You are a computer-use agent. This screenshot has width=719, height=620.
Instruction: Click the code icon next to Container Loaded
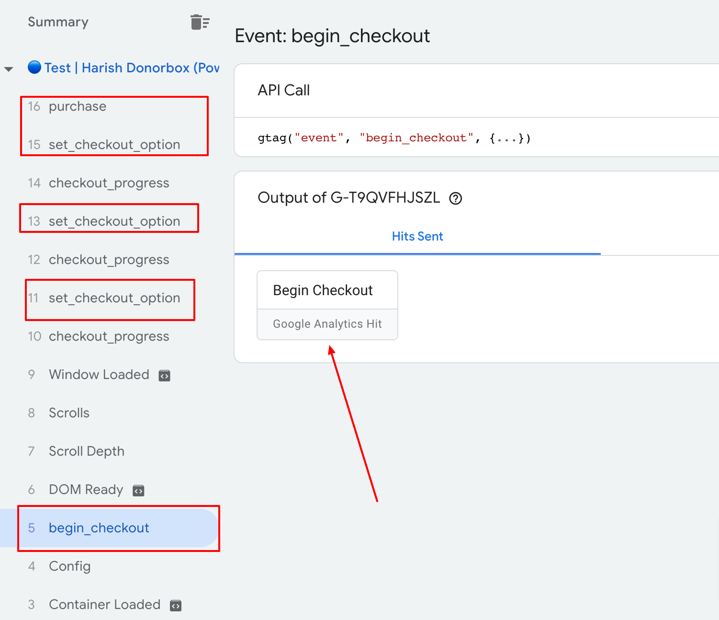(176, 606)
